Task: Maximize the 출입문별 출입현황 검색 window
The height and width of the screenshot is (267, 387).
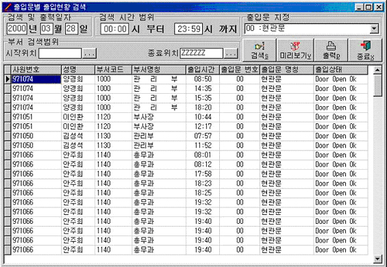Action: (368, 7)
